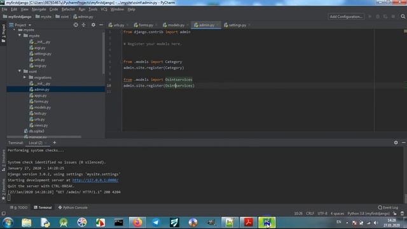Collapse the mysite inner folder

[x=20, y=36]
